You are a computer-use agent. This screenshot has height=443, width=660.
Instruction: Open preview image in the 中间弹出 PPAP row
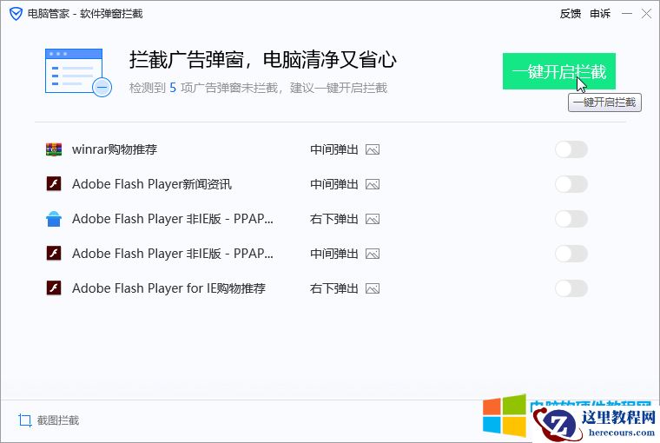click(x=373, y=254)
